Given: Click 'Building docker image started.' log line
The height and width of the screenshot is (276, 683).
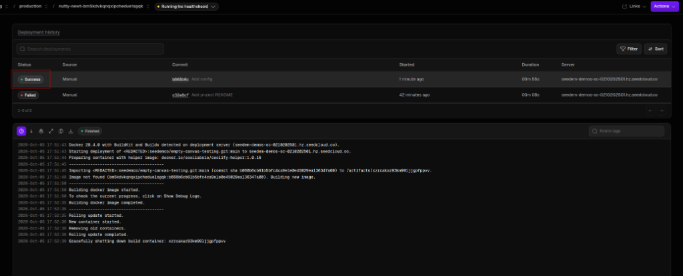Looking at the screenshot, I should click(105, 190).
